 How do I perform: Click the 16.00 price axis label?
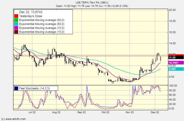click(x=172, y=32)
